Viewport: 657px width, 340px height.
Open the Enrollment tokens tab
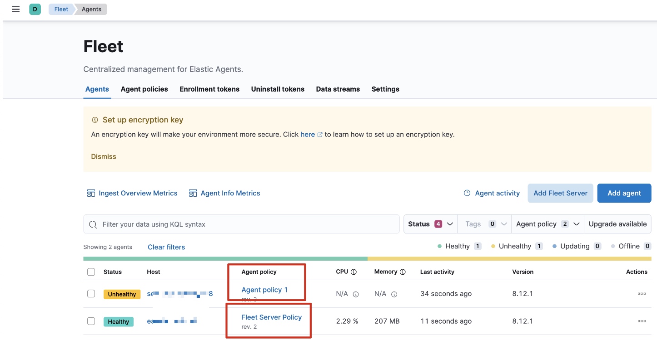(x=209, y=89)
